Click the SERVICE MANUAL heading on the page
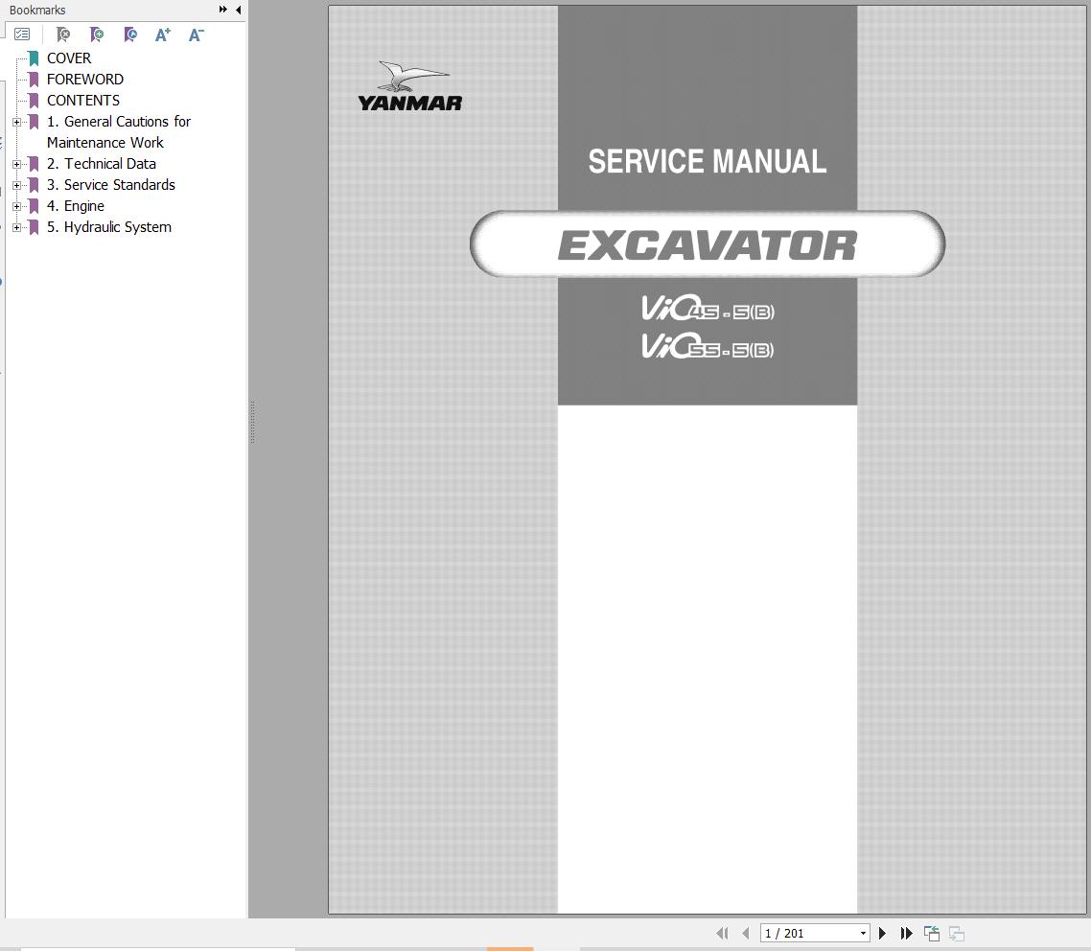 click(707, 161)
